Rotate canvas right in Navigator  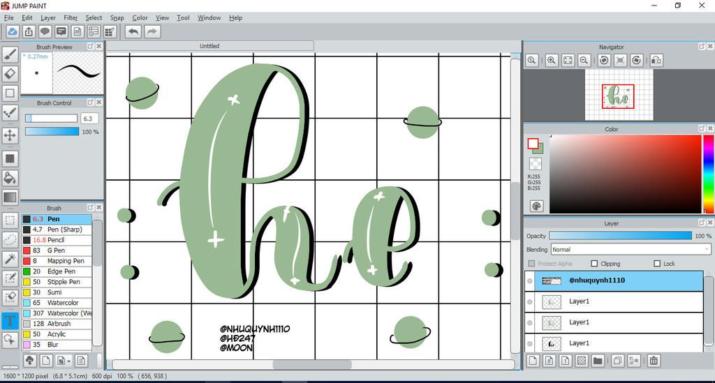(x=637, y=60)
